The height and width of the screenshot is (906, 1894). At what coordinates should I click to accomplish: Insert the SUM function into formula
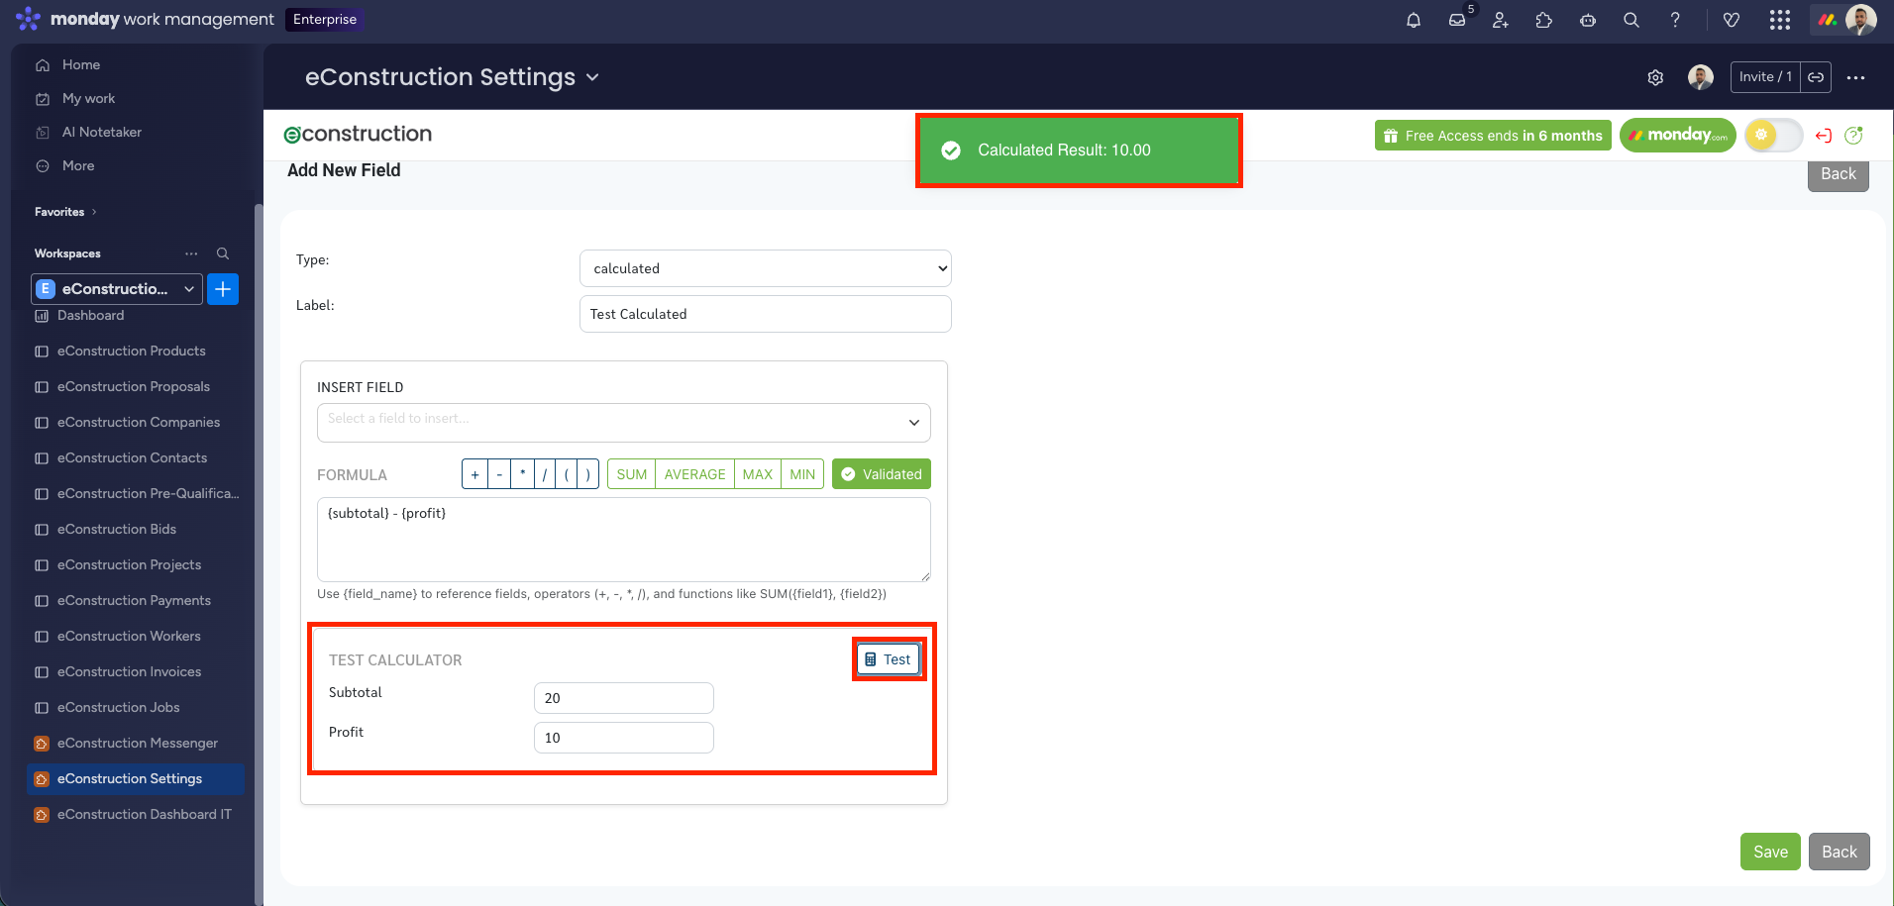pos(631,474)
